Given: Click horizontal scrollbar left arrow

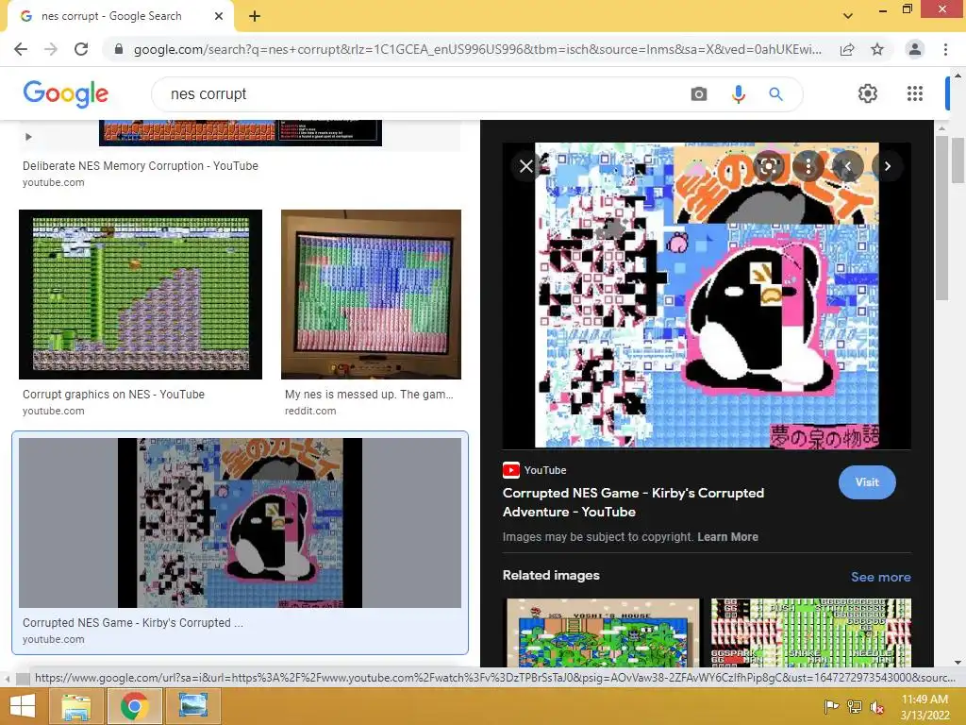Looking at the screenshot, I should (x=7, y=678).
